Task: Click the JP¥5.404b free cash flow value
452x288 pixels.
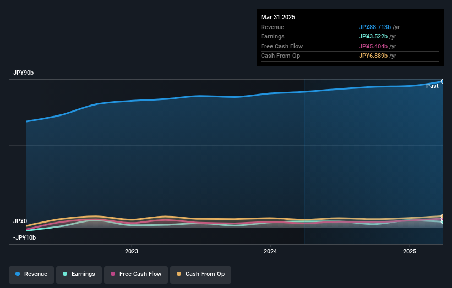Action: tap(373, 46)
